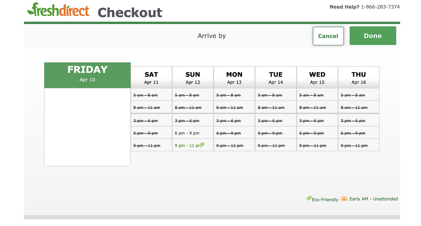Open the MON Apr 13 day column
The image size is (421, 226).
234,78
